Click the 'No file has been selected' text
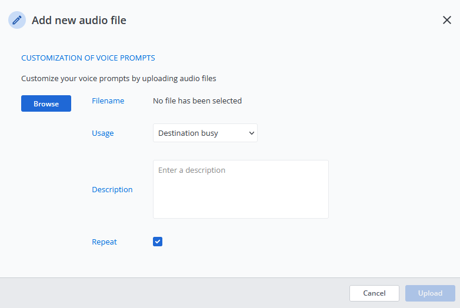 pyautogui.click(x=197, y=101)
